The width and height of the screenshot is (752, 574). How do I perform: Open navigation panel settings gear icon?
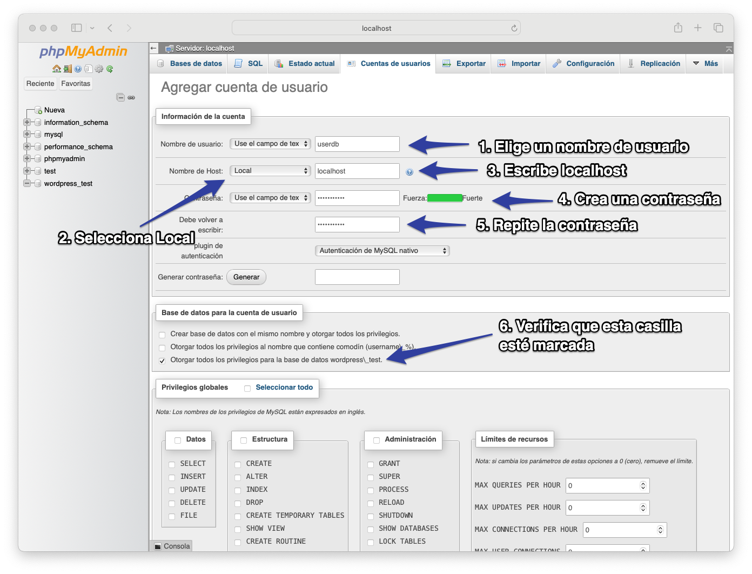pos(99,69)
